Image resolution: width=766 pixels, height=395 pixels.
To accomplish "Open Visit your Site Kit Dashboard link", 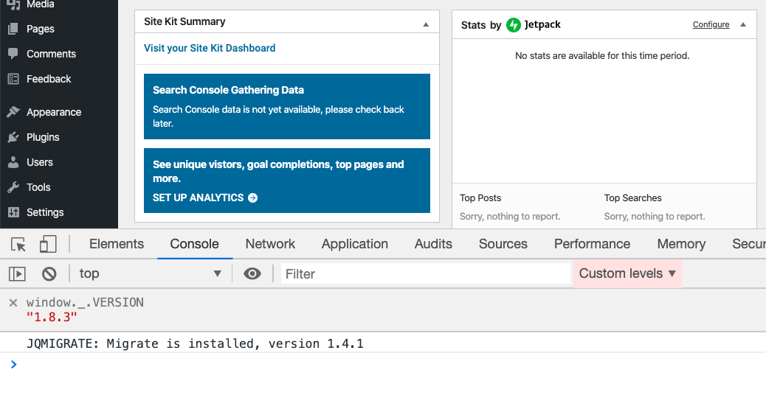I will (210, 48).
